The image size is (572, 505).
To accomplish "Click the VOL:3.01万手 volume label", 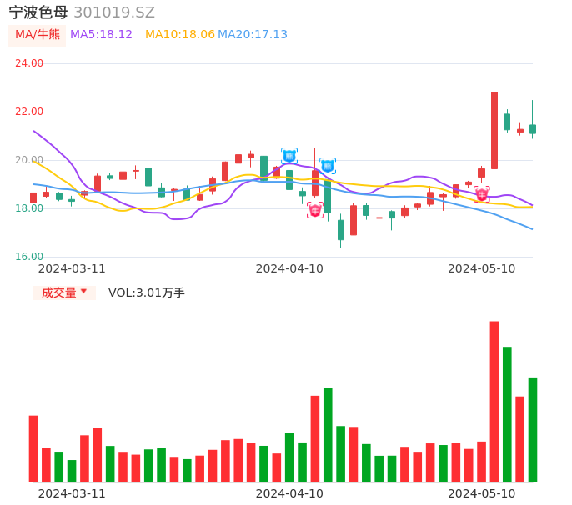I will 147,292.
